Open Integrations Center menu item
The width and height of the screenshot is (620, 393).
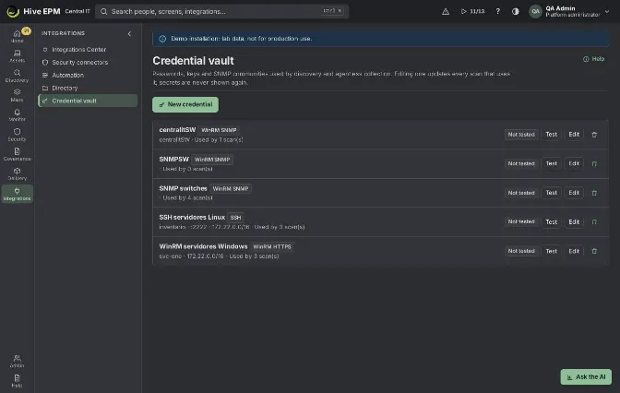[x=88, y=50]
